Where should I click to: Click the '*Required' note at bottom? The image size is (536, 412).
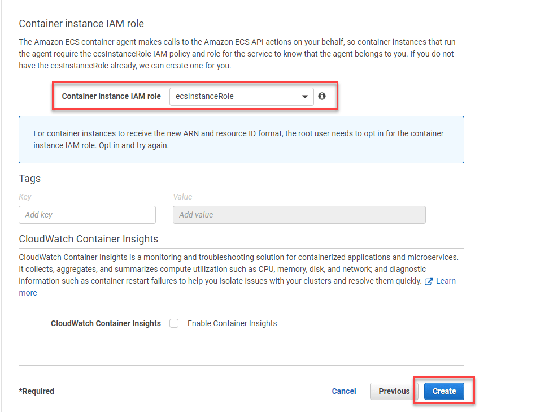[37, 391]
